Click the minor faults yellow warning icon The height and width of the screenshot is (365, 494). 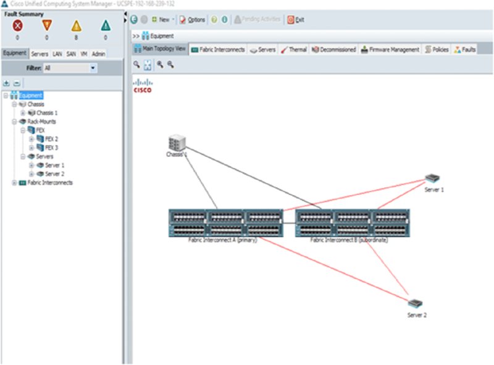coord(77,26)
